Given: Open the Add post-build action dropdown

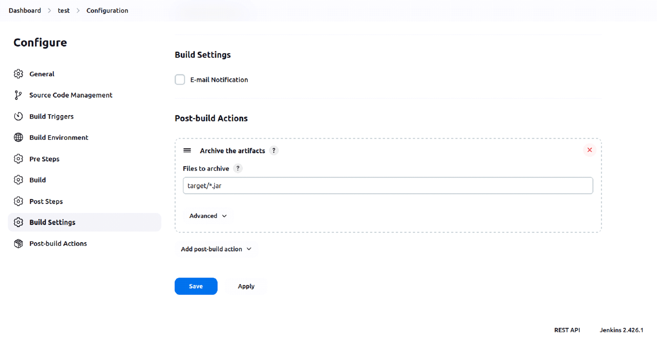Looking at the screenshot, I should point(216,249).
